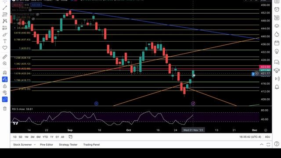Open the Hotlists flame panel
Viewport: 281px width, 158px height.
[x=277, y=34]
